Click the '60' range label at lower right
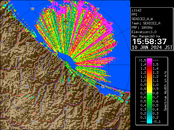Screen dimensions: 174x130 98,121
